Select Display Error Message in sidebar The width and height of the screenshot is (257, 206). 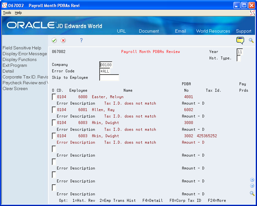coord(25,54)
